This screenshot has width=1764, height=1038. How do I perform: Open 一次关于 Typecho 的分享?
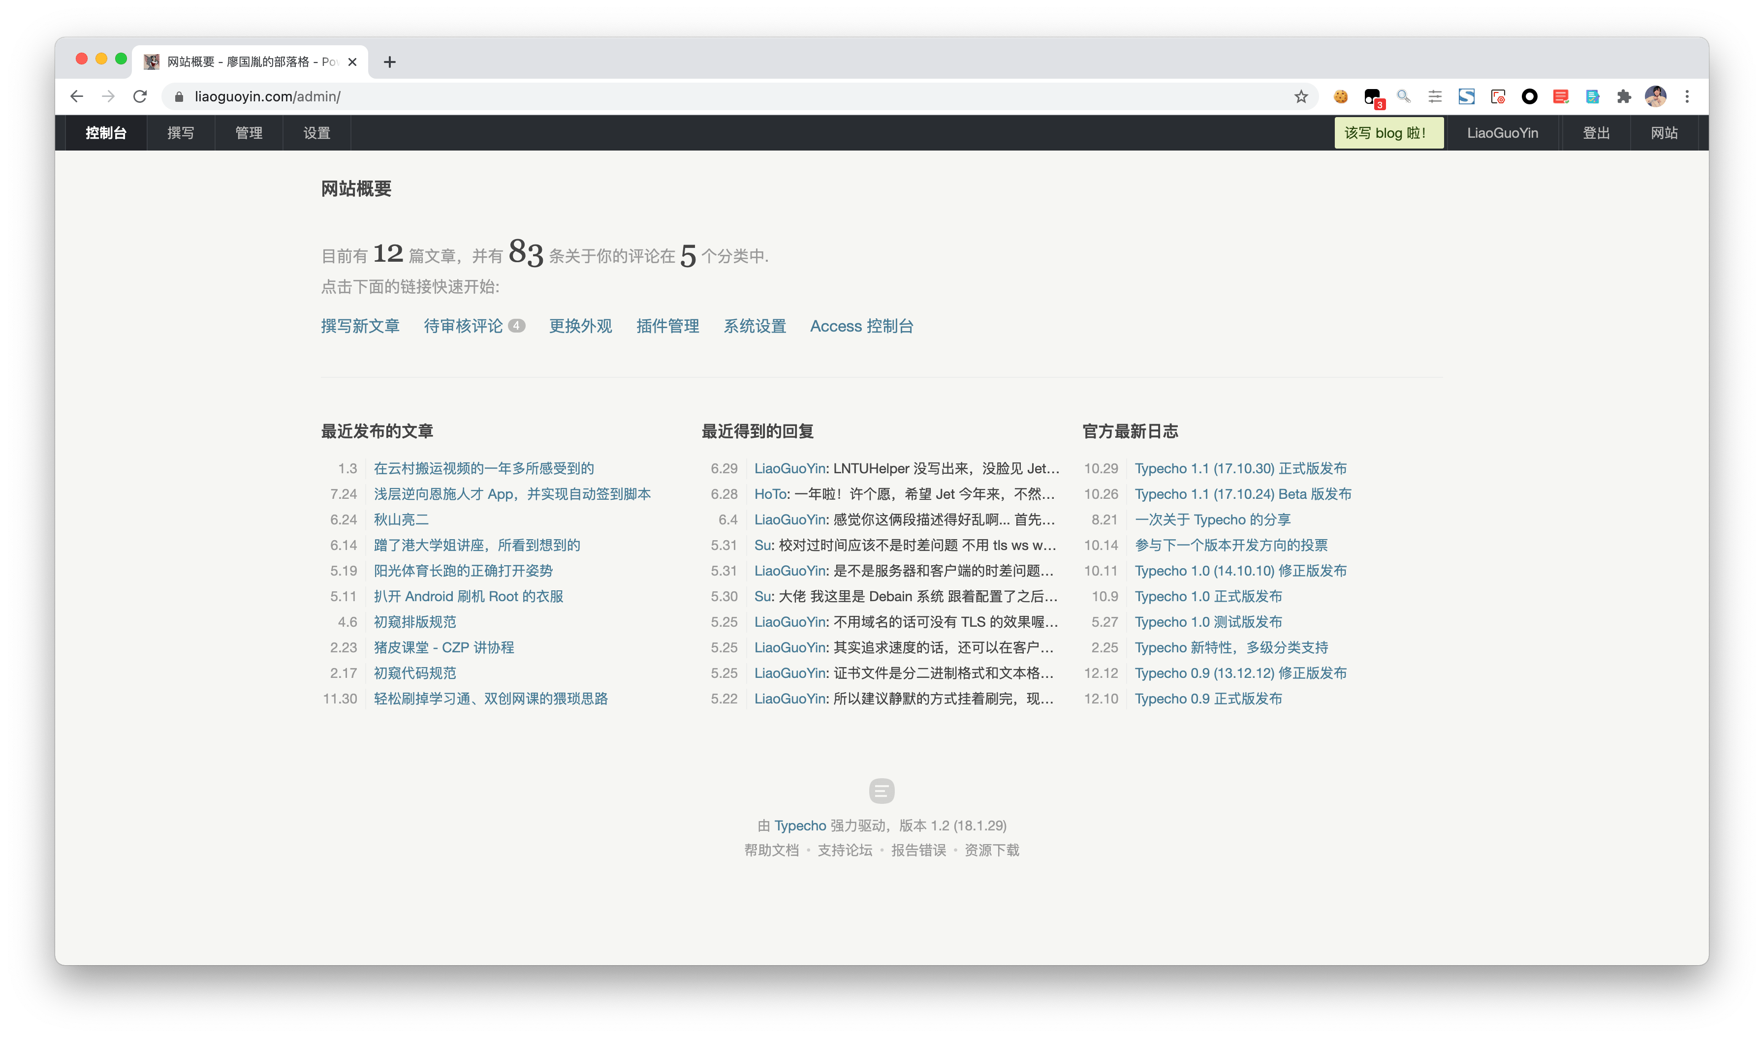click(1212, 519)
